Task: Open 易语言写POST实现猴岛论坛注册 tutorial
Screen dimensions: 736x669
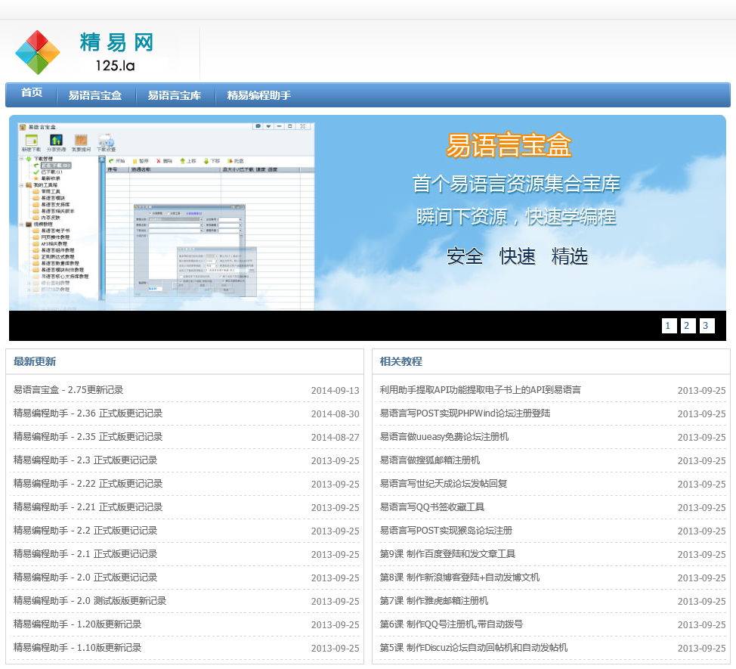Action: [x=446, y=531]
